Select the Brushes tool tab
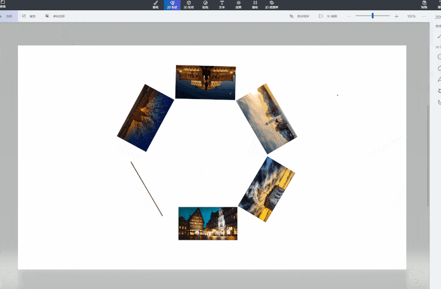Viewport: 441px width, 289px height. tap(155, 5)
